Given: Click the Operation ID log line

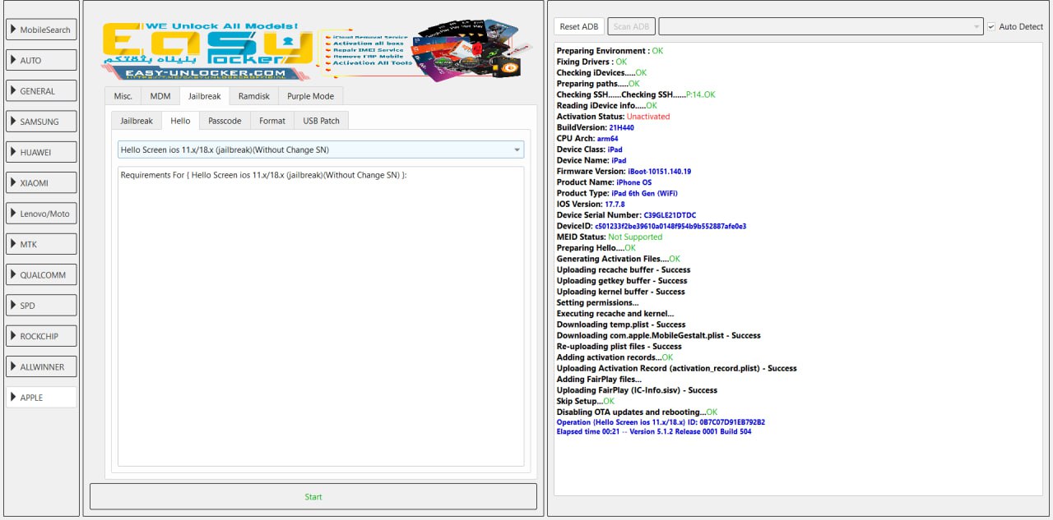Looking at the screenshot, I should tap(661, 422).
